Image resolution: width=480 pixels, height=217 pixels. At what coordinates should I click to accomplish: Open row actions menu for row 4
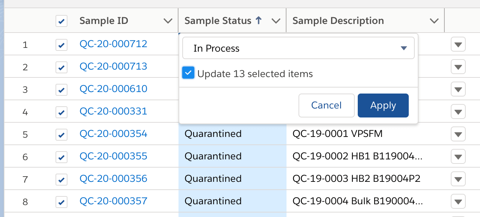coord(458,112)
